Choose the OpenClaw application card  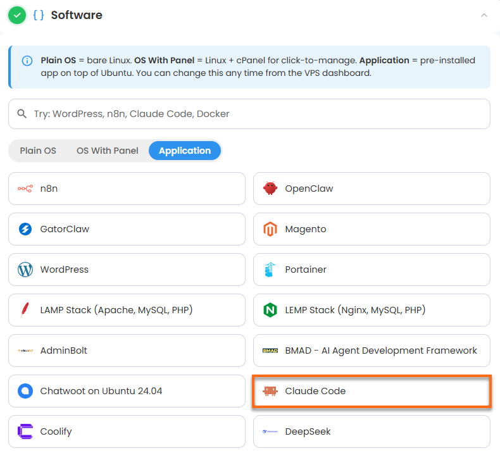click(x=372, y=189)
